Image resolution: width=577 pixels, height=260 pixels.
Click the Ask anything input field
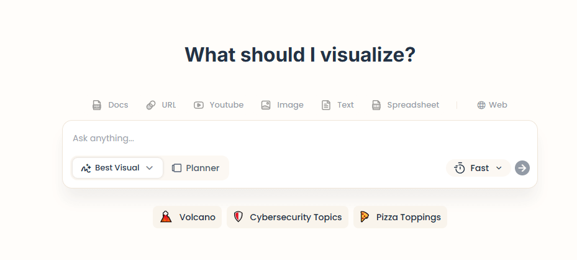298,138
